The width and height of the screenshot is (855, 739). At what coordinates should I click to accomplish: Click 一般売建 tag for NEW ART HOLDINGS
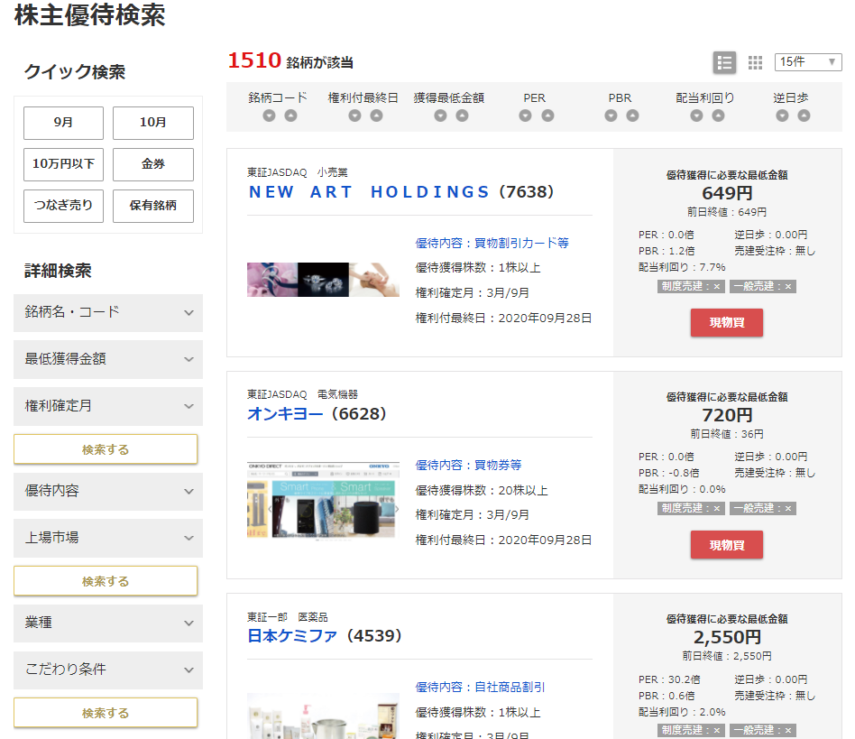point(763,286)
